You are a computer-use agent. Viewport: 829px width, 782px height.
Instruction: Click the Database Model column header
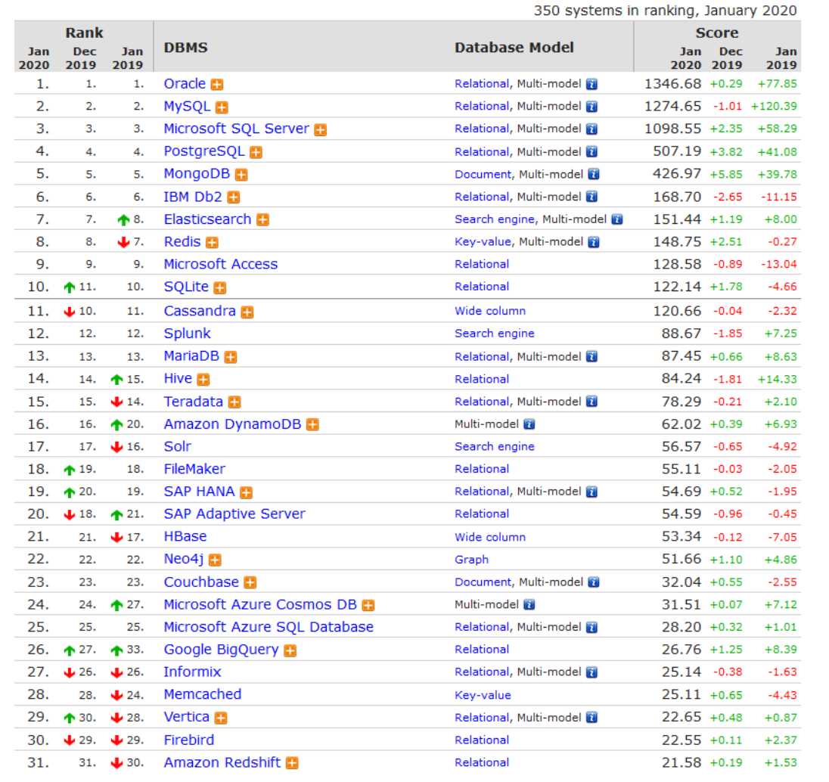tap(514, 48)
